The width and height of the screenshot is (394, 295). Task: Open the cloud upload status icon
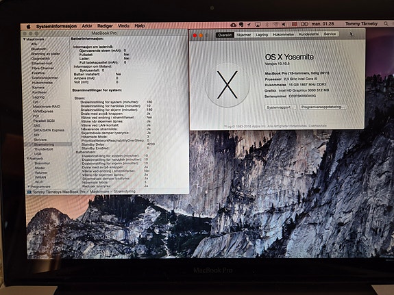[x=233, y=25]
